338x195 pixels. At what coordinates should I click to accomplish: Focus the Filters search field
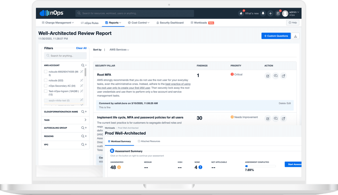click(65, 56)
